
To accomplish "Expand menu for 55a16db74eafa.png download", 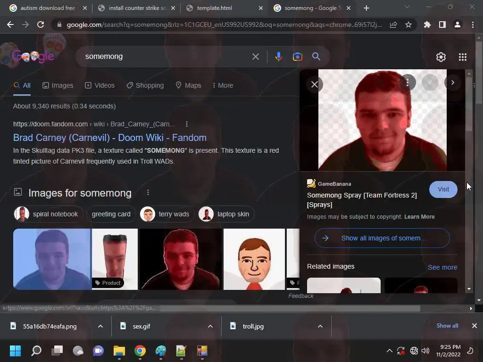I will tap(100, 326).
